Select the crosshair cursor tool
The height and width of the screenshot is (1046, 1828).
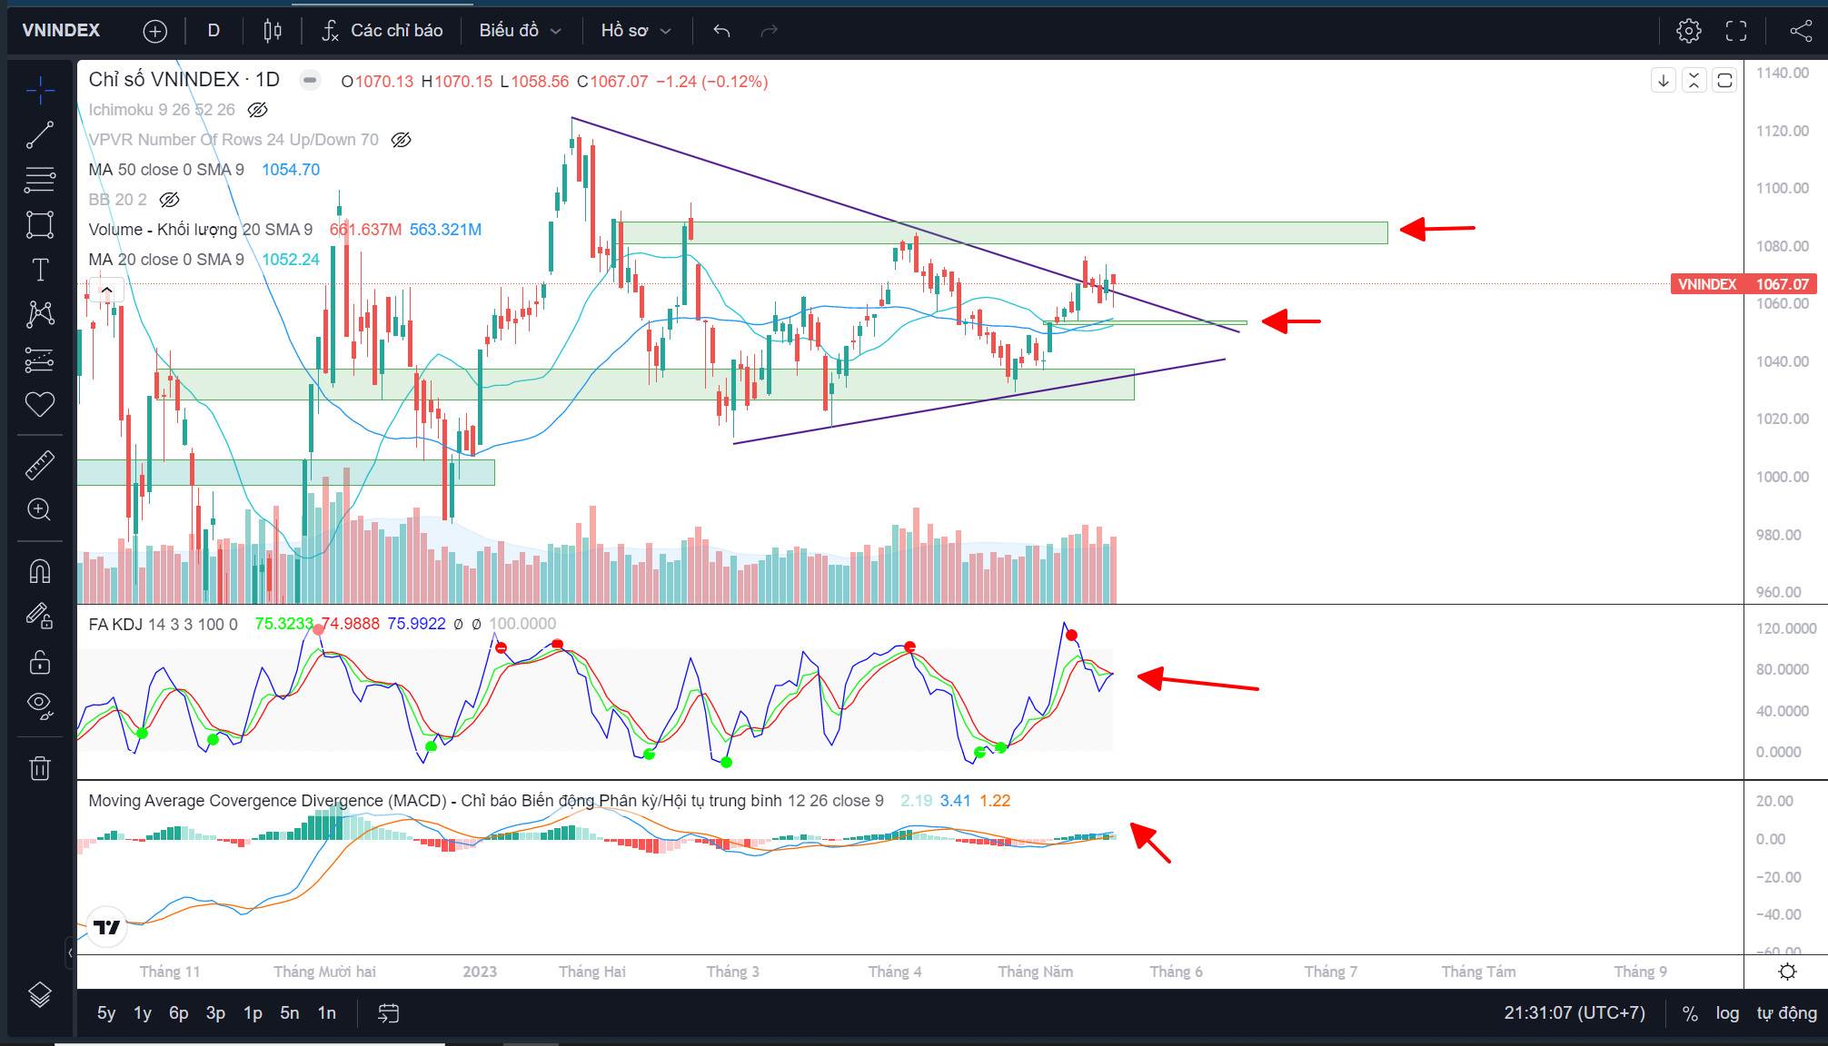40,90
